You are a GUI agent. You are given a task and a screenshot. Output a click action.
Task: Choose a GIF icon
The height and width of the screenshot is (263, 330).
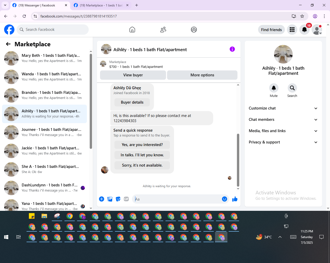[126, 199]
